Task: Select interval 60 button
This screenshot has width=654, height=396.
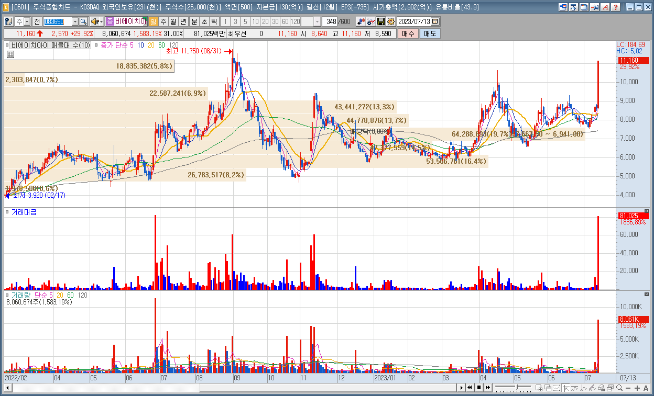Action: [285, 21]
